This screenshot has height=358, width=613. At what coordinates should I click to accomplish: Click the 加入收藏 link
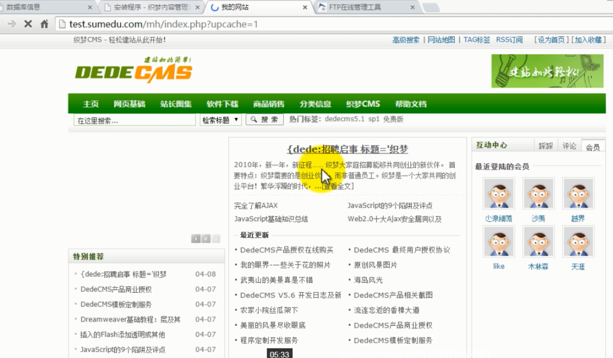tap(588, 40)
